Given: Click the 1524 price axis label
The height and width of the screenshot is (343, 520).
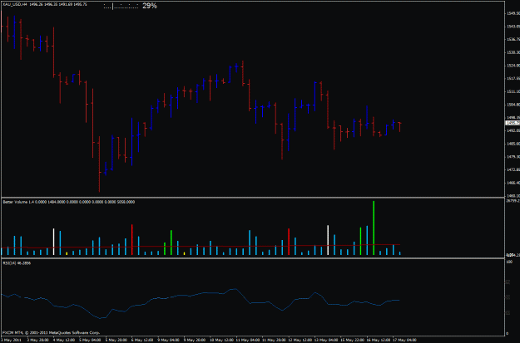Looking at the screenshot, I should click(x=513, y=66).
